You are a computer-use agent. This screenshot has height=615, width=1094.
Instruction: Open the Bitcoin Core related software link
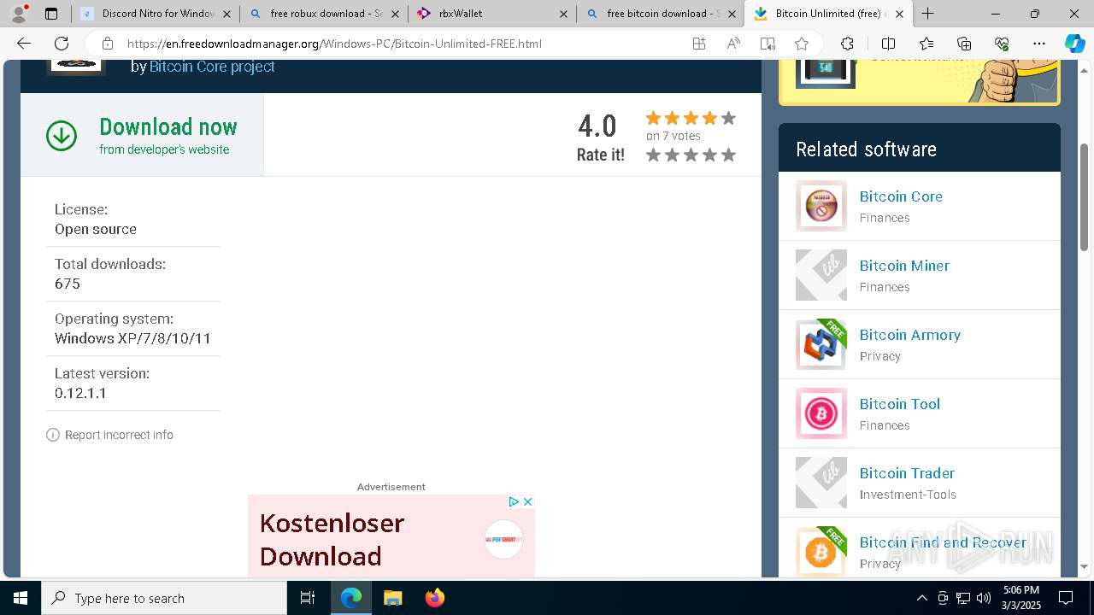tap(901, 196)
